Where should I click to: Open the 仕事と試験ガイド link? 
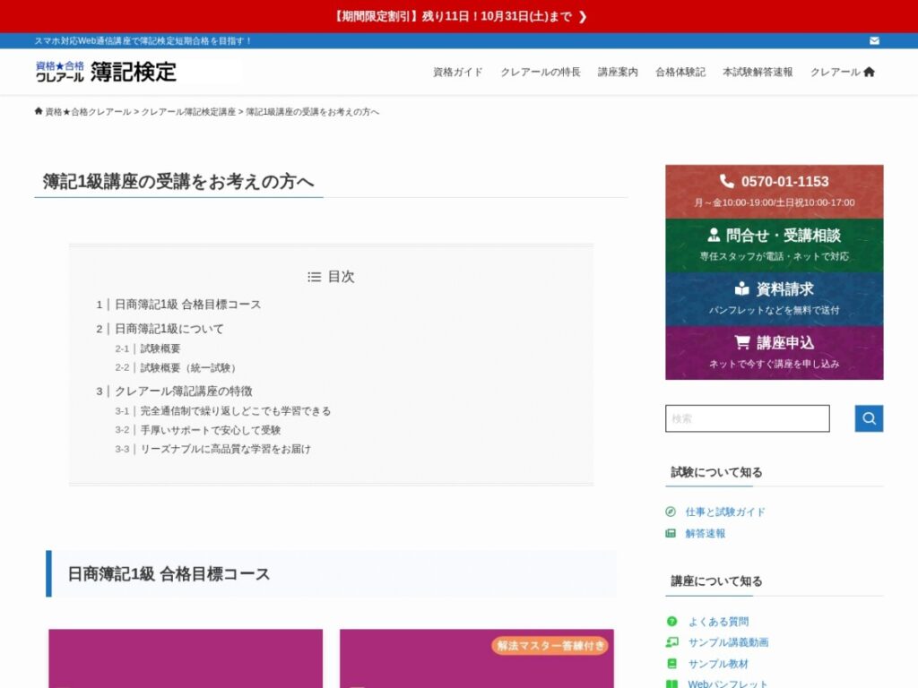coord(725,512)
